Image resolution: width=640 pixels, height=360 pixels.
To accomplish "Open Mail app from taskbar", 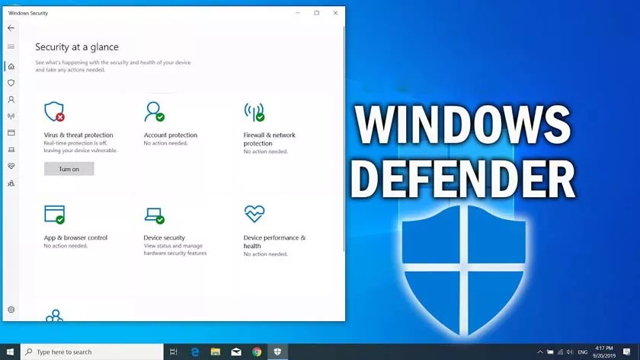I will pyautogui.click(x=236, y=352).
